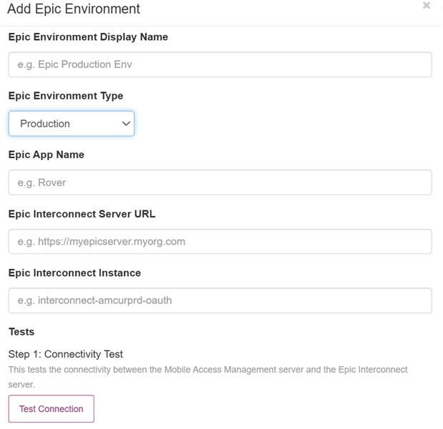The image size is (443, 429).
Task: Click the 'e.g. Rover' placeholder text
Action: 42,183
